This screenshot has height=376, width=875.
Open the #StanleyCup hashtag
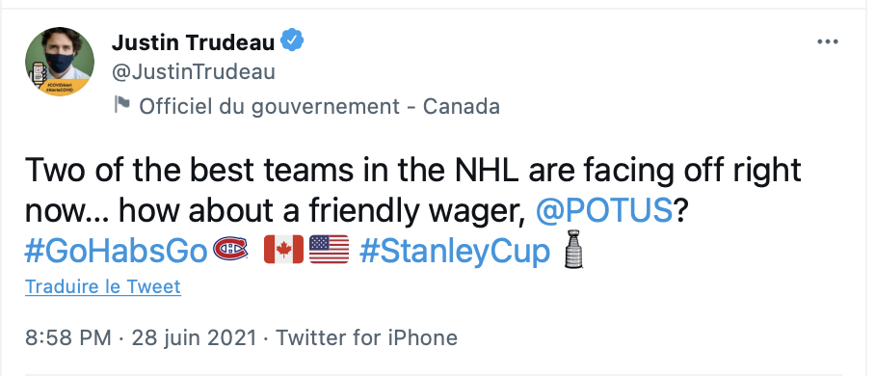455,252
